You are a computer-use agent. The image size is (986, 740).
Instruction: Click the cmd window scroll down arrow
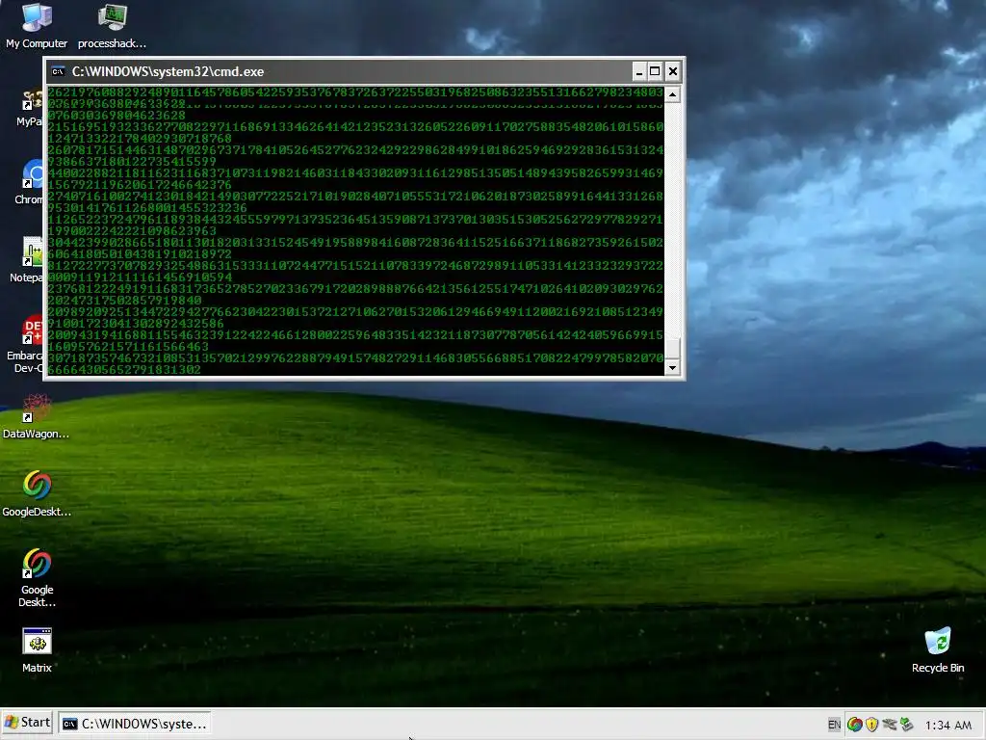[672, 367]
